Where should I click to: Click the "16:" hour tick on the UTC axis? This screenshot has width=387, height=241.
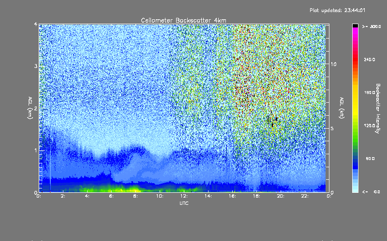232,196
